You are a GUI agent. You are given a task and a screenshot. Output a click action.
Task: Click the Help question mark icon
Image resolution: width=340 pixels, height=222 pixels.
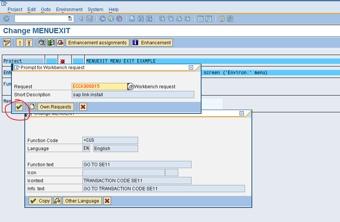point(221,18)
